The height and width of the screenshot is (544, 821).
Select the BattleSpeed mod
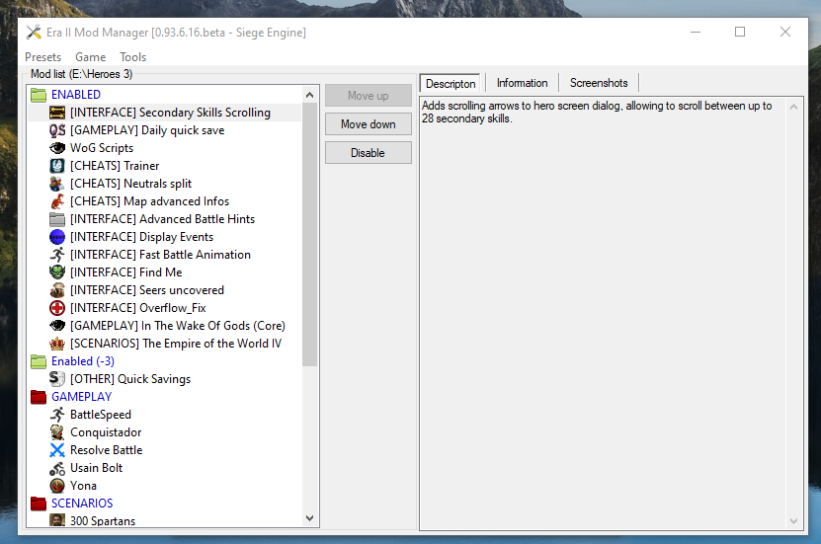[x=101, y=415]
